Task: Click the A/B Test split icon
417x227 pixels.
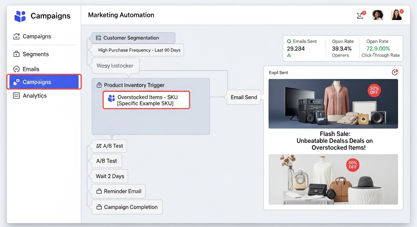Action: coord(99,146)
